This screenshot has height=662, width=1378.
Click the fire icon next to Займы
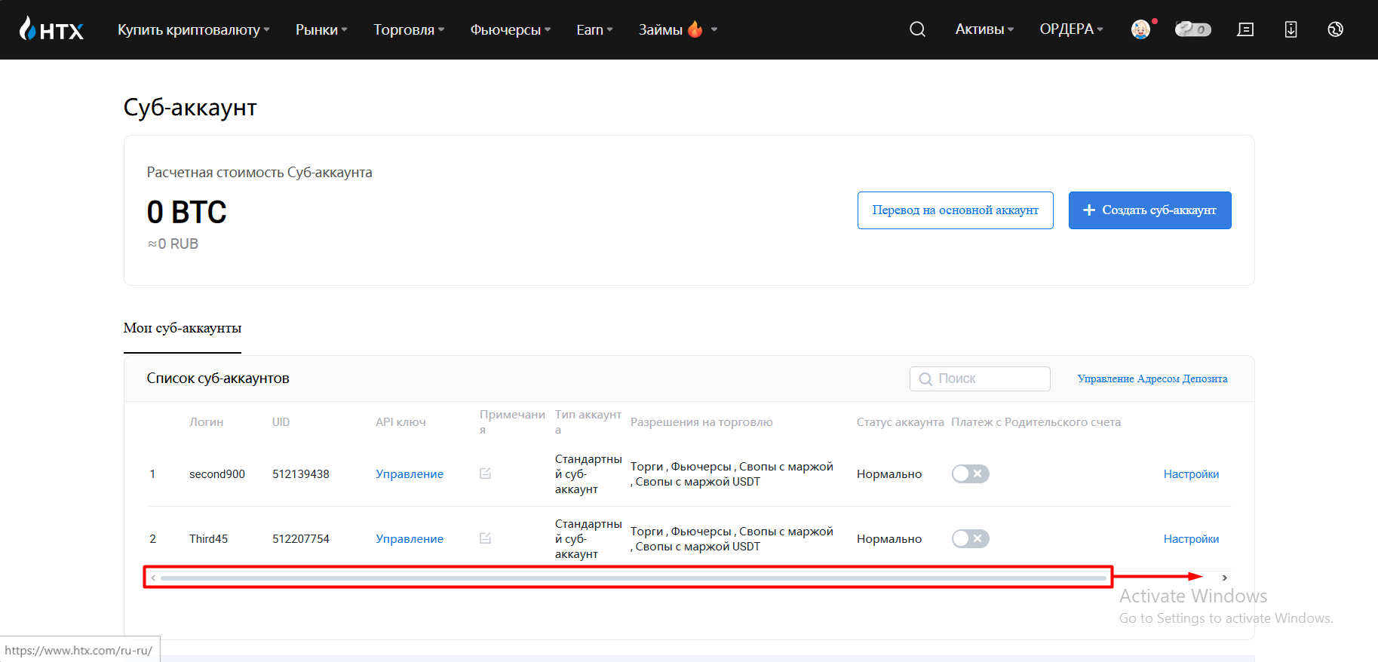[x=695, y=29]
